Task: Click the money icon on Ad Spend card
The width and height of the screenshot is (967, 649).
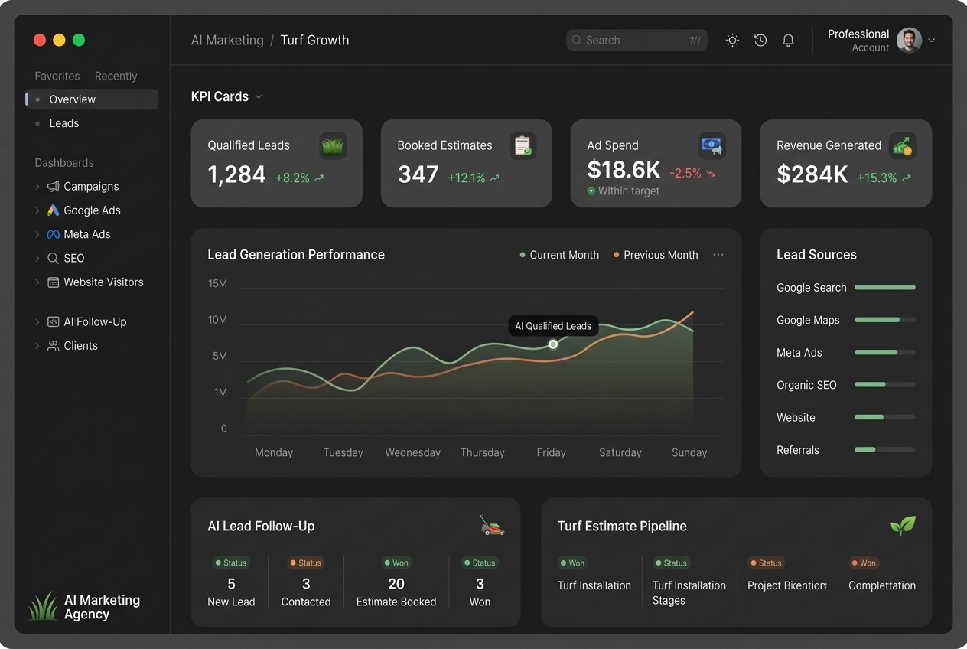Action: (712, 145)
